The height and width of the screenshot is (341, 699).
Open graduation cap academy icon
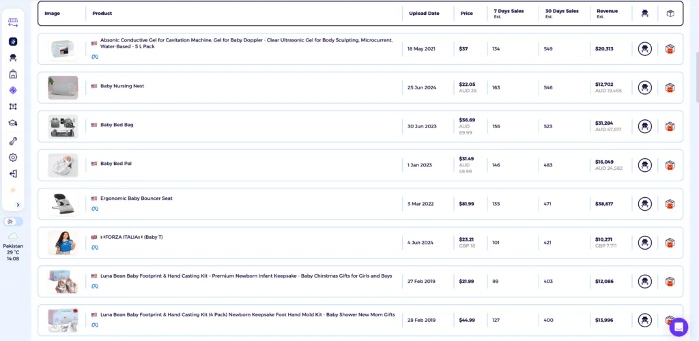13,123
